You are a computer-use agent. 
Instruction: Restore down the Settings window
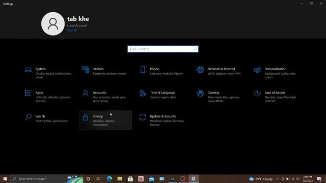311,4
